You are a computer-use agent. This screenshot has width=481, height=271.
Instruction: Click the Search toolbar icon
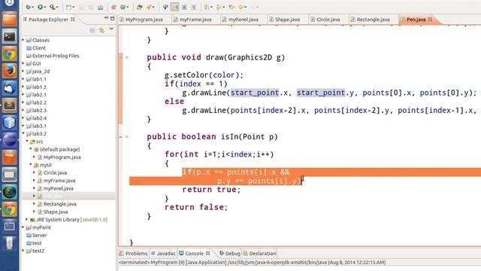(x=150, y=7)
